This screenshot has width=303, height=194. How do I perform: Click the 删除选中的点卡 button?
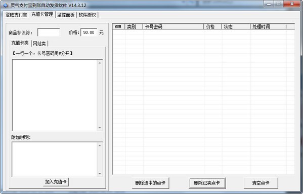click(151, 183)
